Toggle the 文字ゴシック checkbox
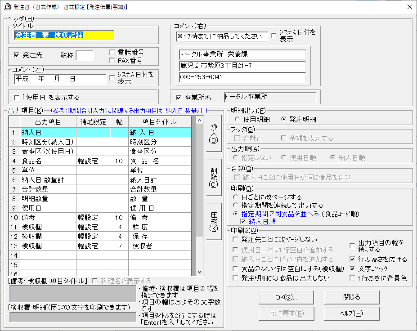This screenshot has width=417, height=331. pyautogui.click(x=352, y=268)
